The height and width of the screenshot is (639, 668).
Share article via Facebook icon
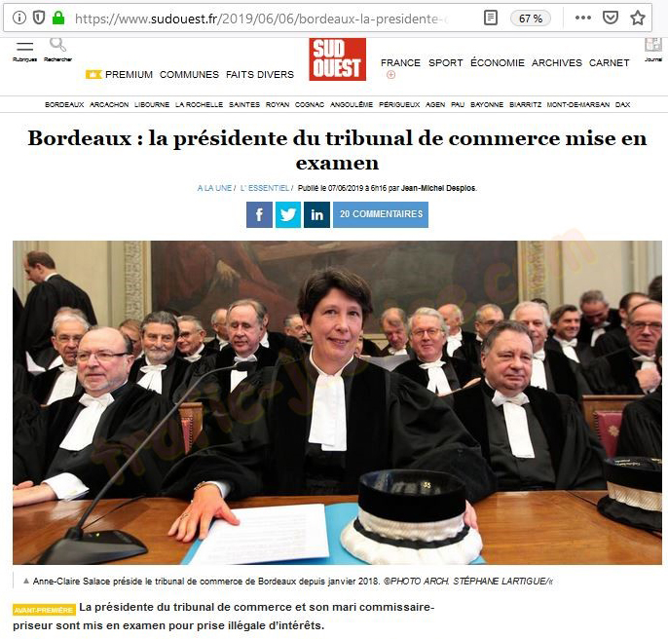[x=259, y=214]
